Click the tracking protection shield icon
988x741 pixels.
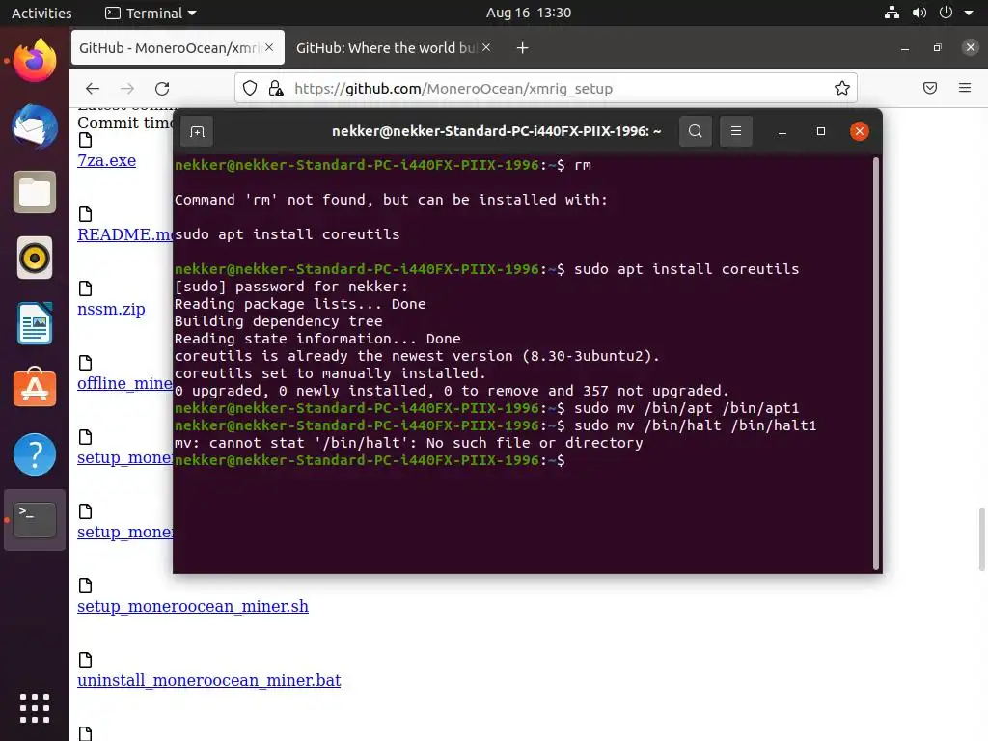coord(250,88)
